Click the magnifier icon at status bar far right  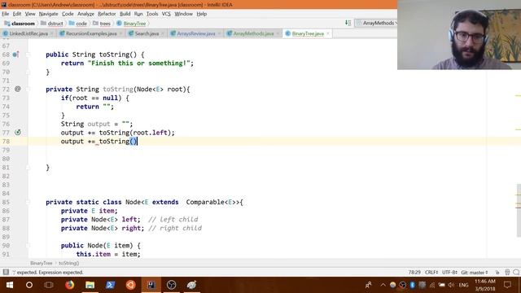tap(516, 272)
